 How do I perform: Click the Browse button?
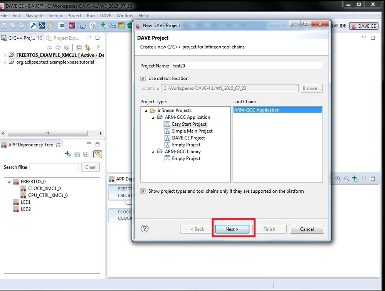[x=312, y=88]
